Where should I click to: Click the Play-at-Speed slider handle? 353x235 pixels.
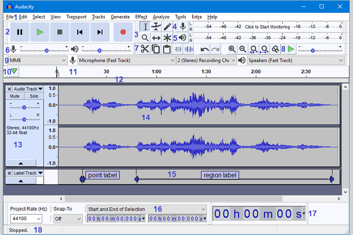pyautogui.click(x=313, y=51)
